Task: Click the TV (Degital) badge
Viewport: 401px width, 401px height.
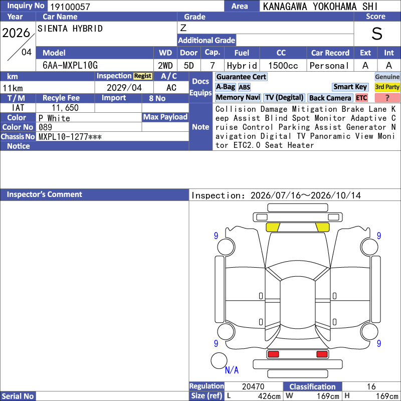Action: (x=284, y=97)
